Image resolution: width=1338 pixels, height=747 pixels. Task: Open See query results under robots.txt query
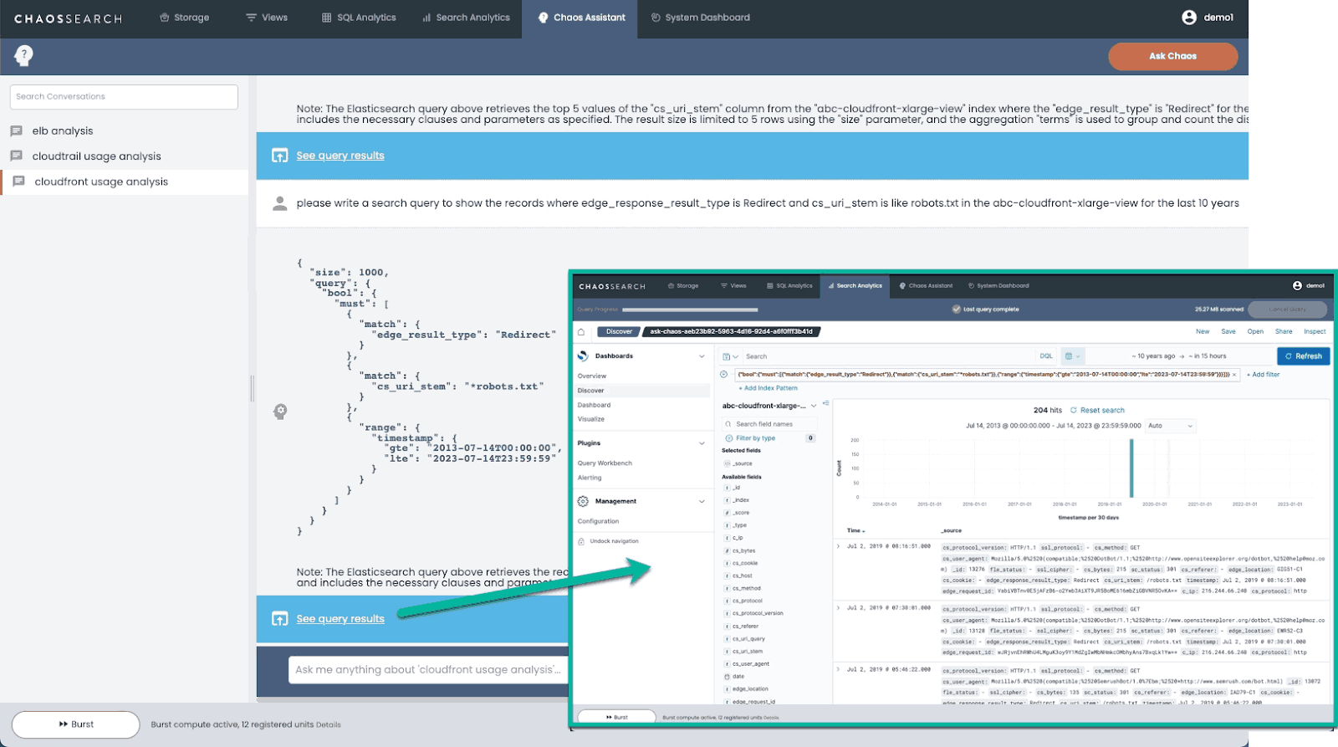pyautogui.click(x=340, y=619)
